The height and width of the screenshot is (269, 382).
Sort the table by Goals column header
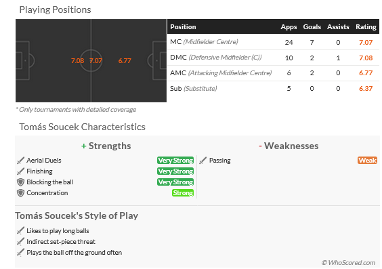tap(312, 27)
